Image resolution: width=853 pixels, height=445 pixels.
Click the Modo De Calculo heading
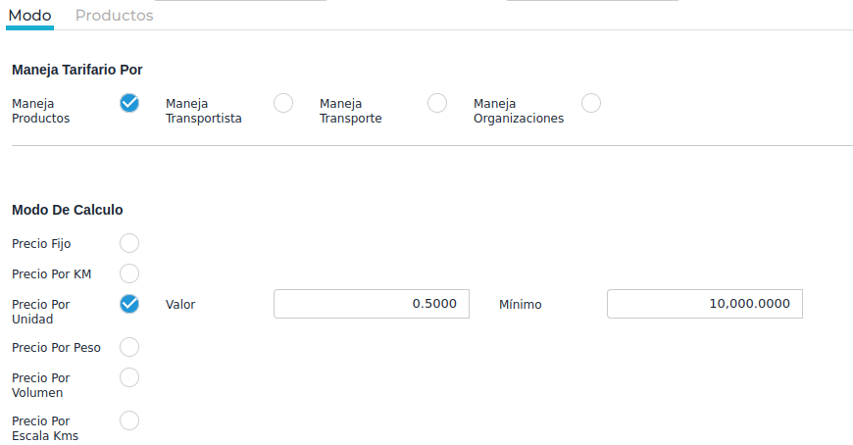(67, 210)
